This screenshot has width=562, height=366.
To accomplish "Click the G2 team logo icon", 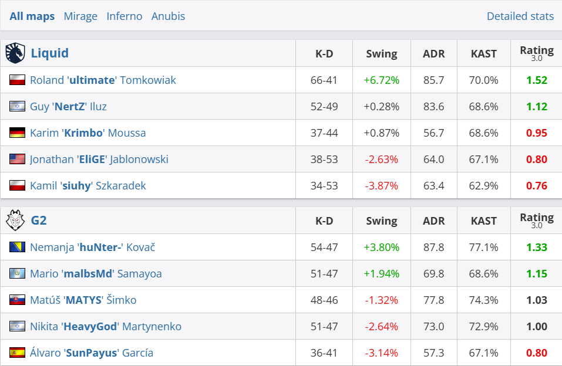I will pos(15,221).
